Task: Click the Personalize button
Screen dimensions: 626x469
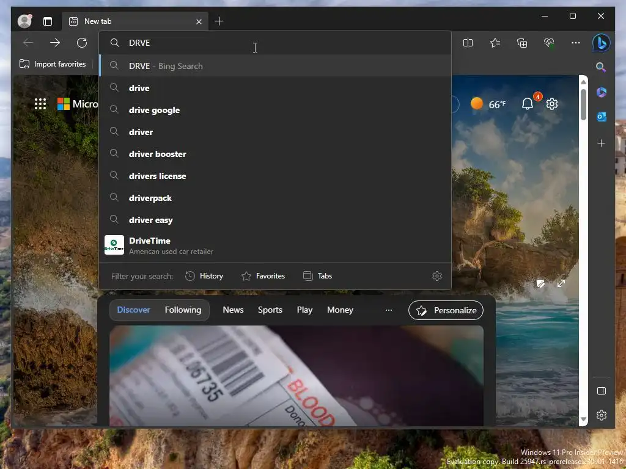Action: point(446,310)
